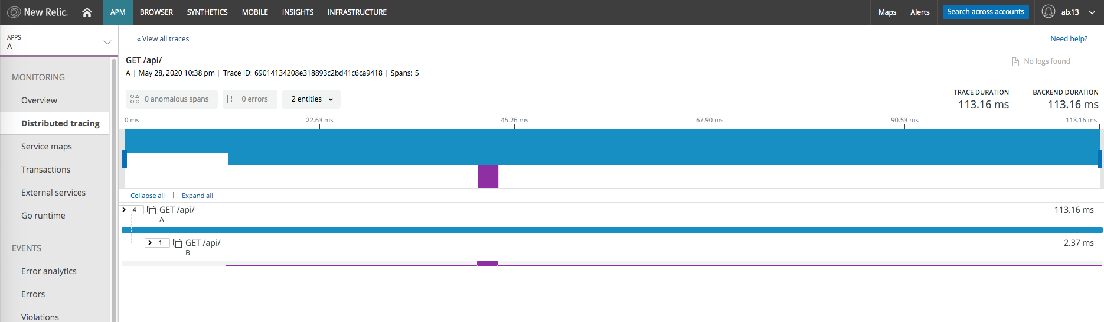
Task: Click the sidebar vertical scrollbar
Action: [x=114, y=189]
